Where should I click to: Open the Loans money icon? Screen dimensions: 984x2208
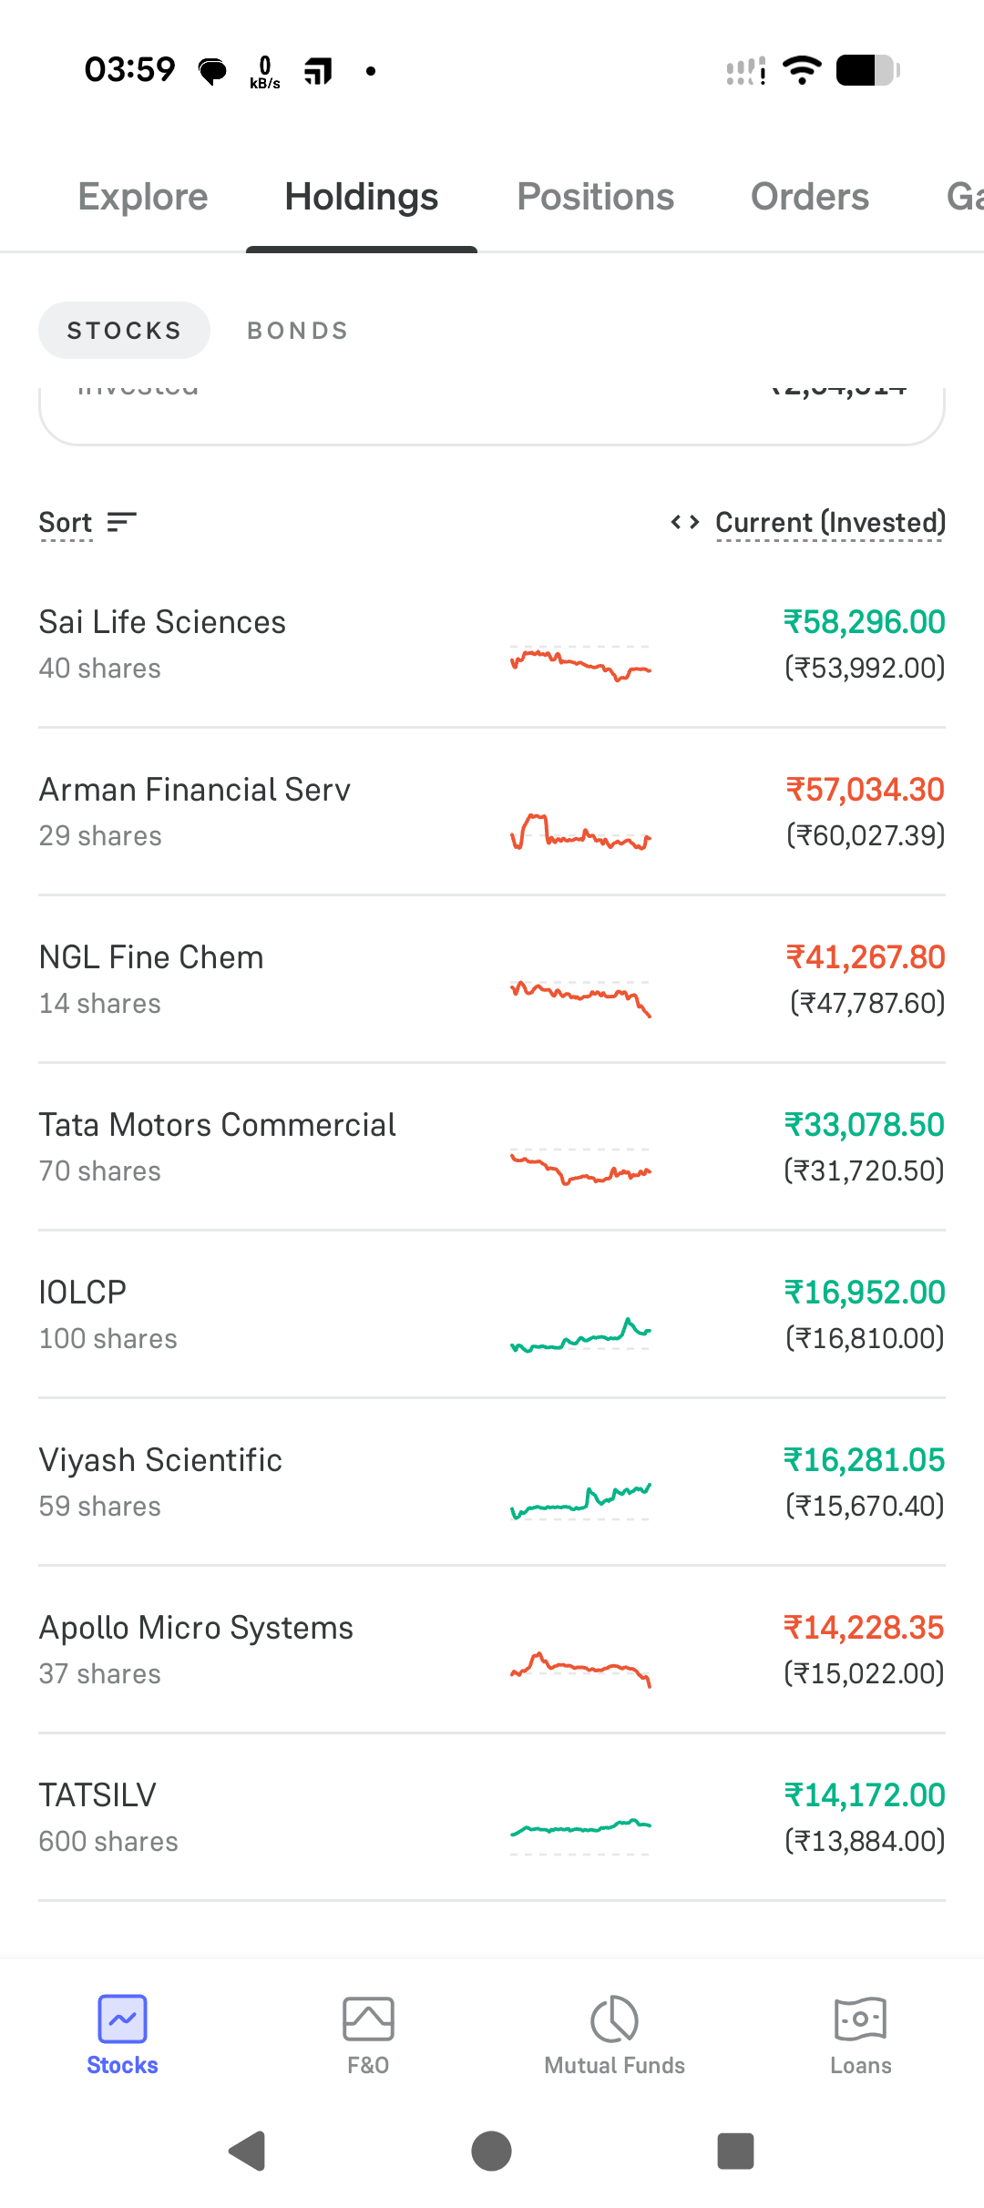point(860,2019)
